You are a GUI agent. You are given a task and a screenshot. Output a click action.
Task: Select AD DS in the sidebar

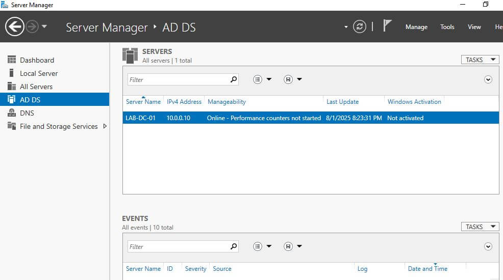point(55,99)
